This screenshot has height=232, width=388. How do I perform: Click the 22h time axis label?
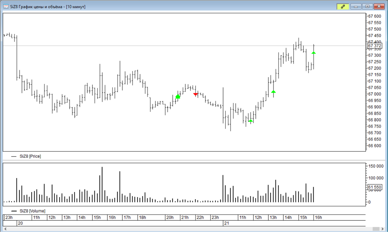(200, 217)
